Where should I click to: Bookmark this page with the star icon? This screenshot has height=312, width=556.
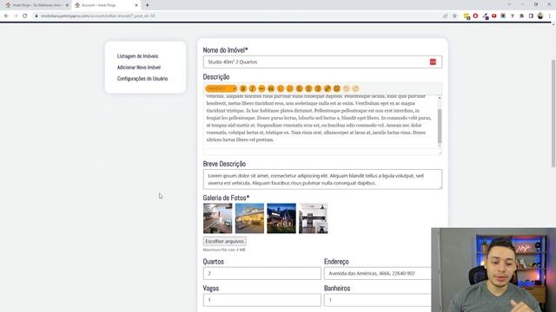pyautogui.click(x=454, y=16)
